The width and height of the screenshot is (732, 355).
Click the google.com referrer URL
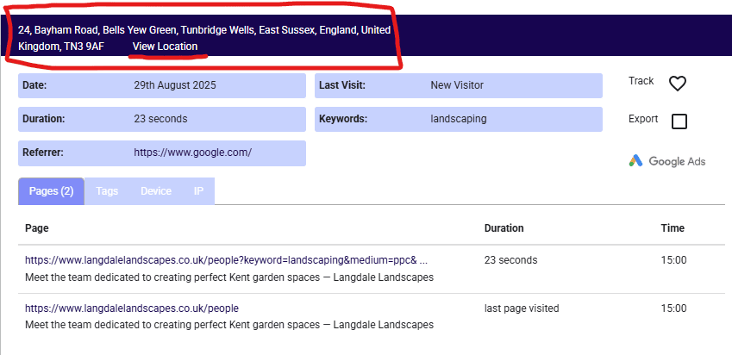coord(192,153)
